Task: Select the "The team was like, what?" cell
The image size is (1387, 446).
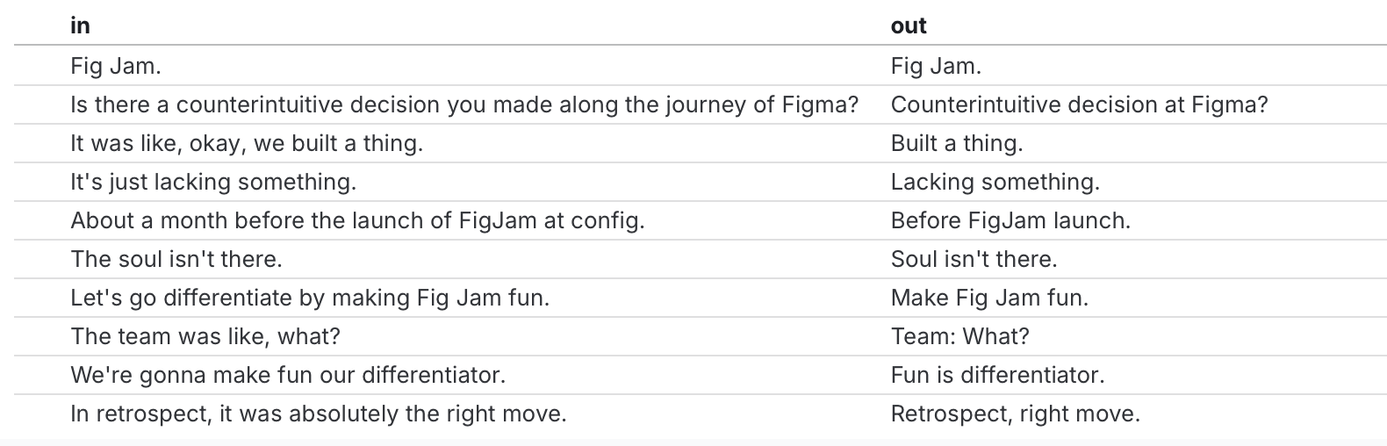Action: (205, 336)
